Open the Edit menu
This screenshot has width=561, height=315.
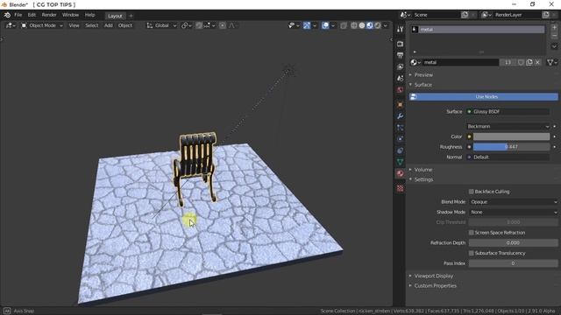click(32, 15)
